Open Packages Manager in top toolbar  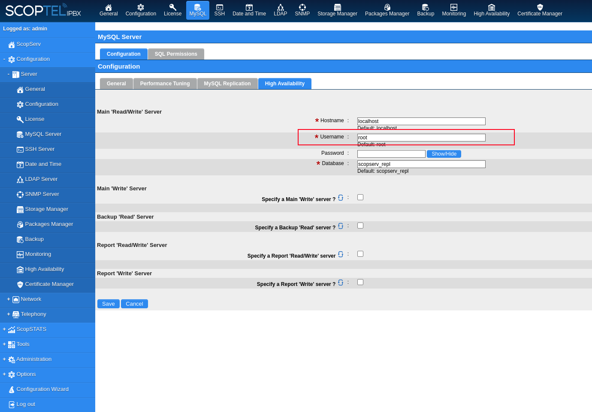[387, 10]
